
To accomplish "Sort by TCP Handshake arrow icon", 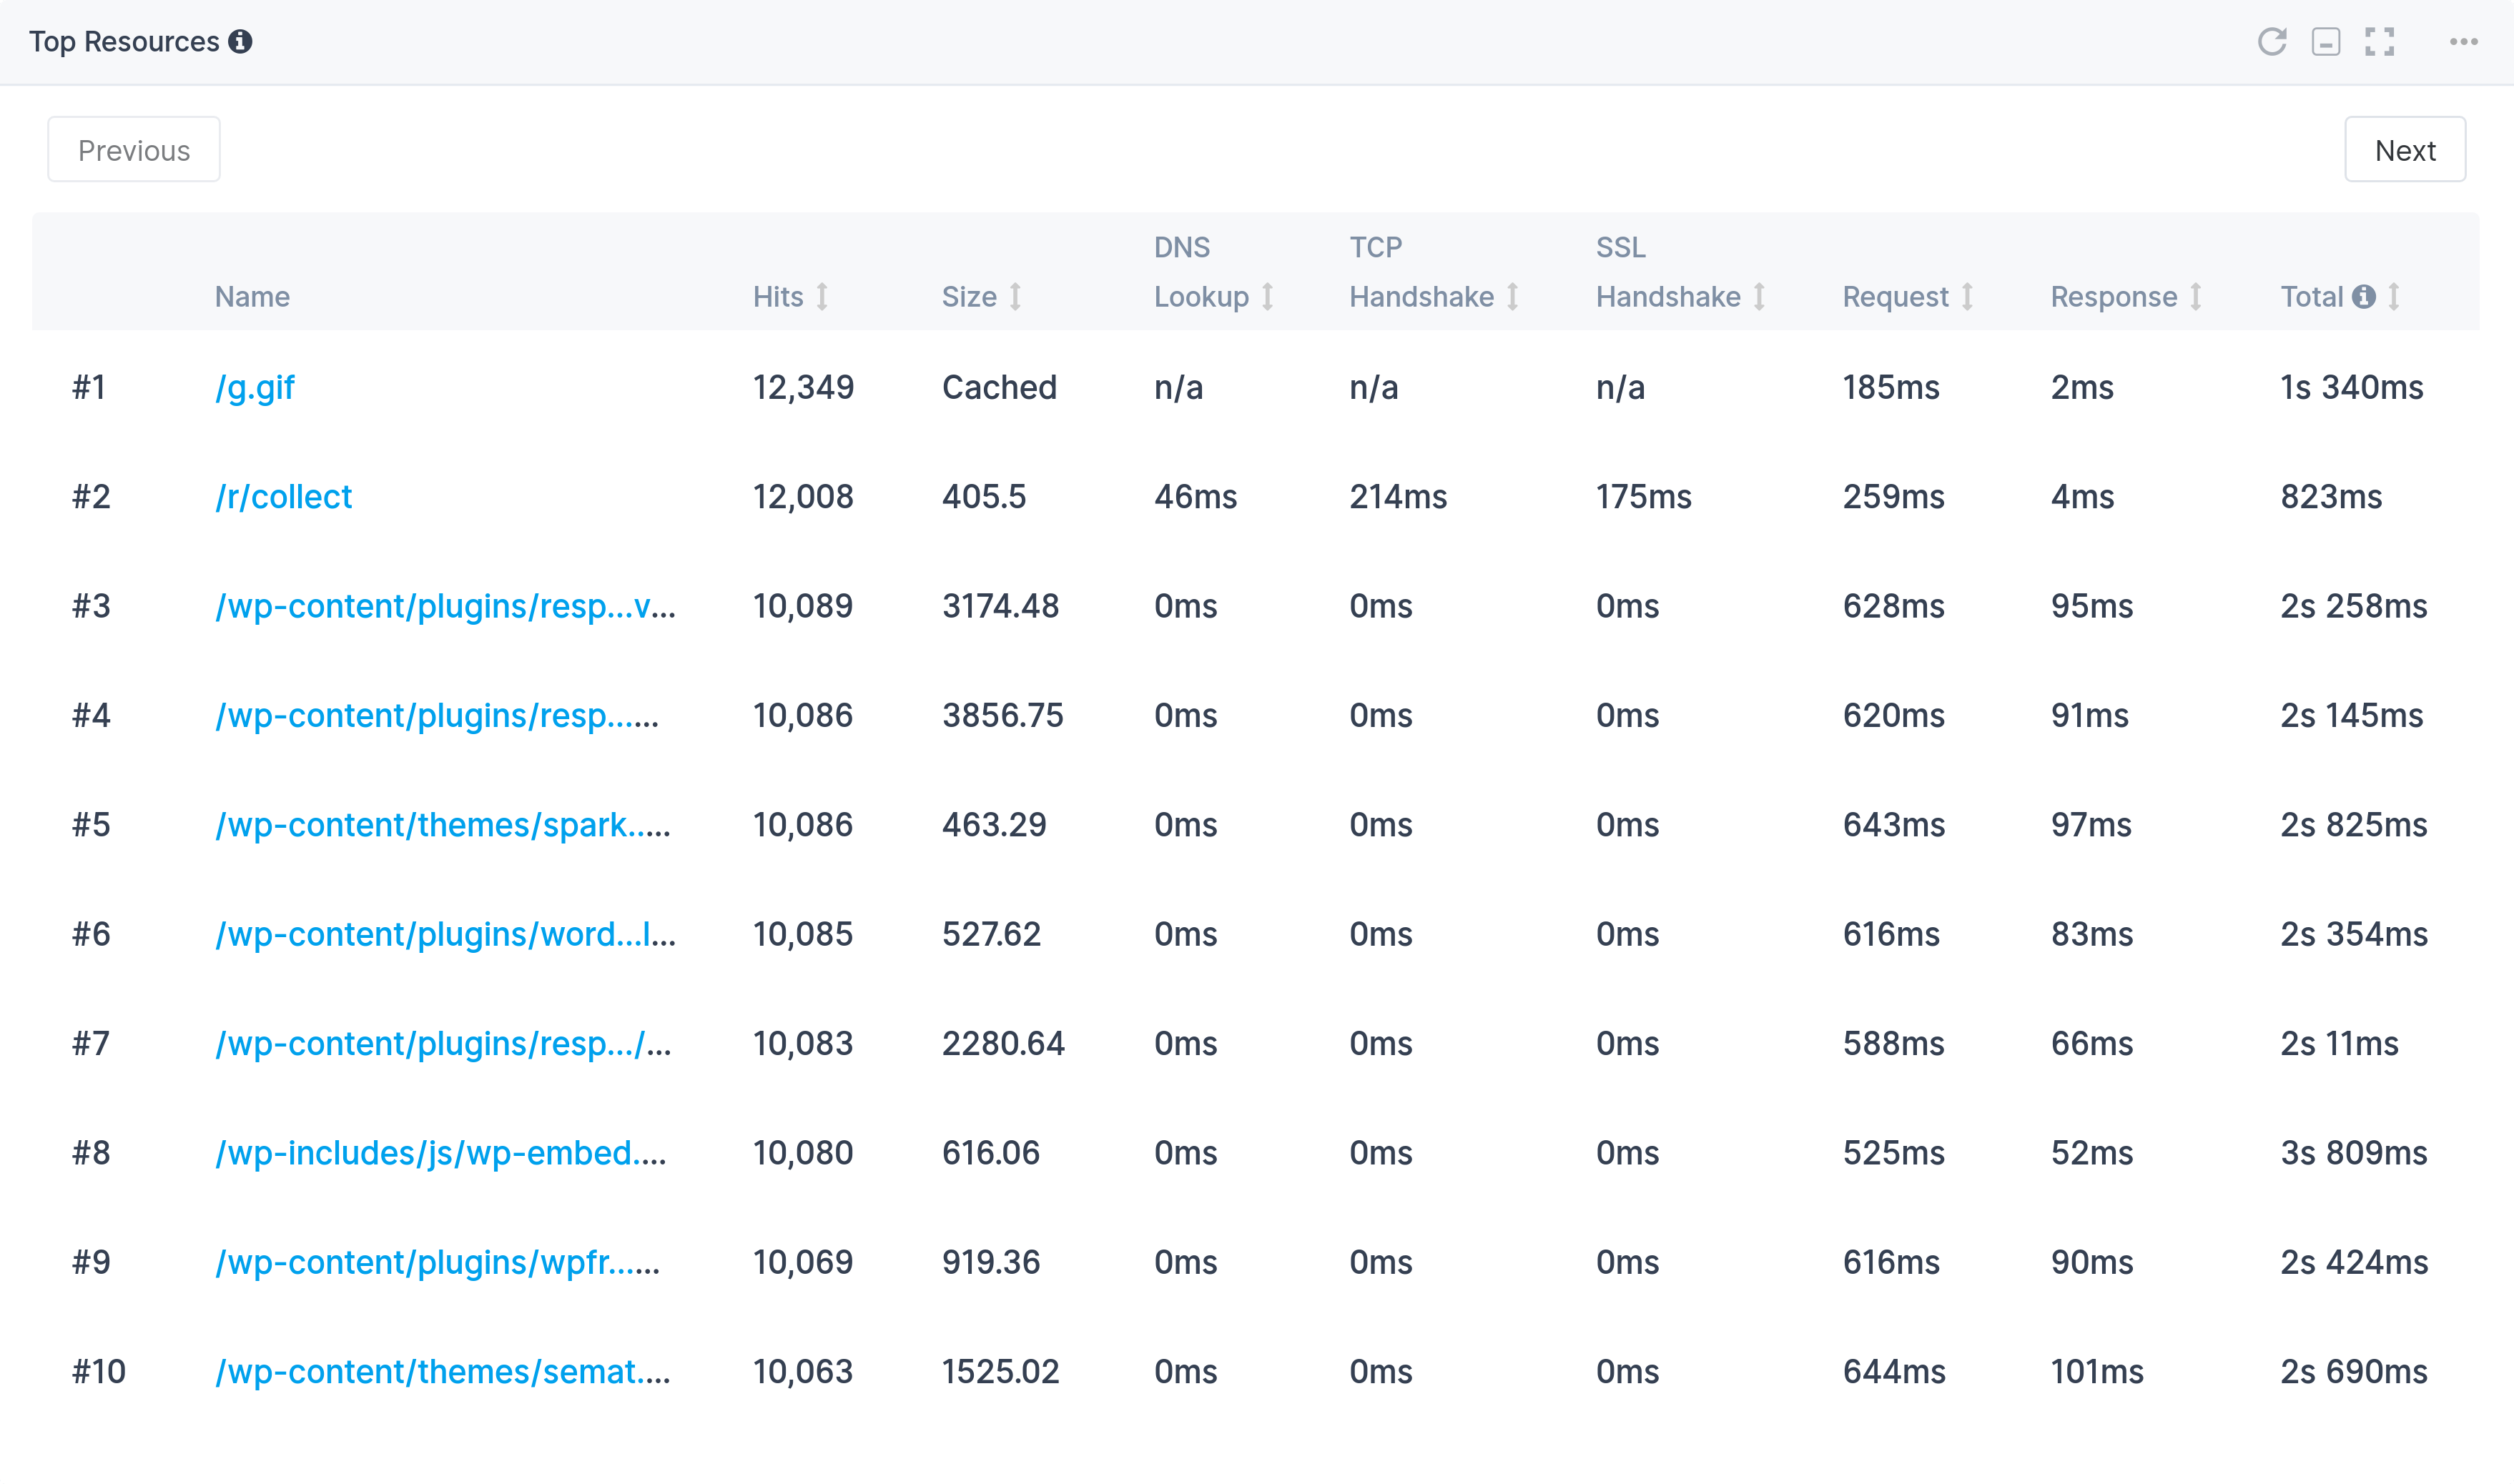I will (x=1513, y=297).
